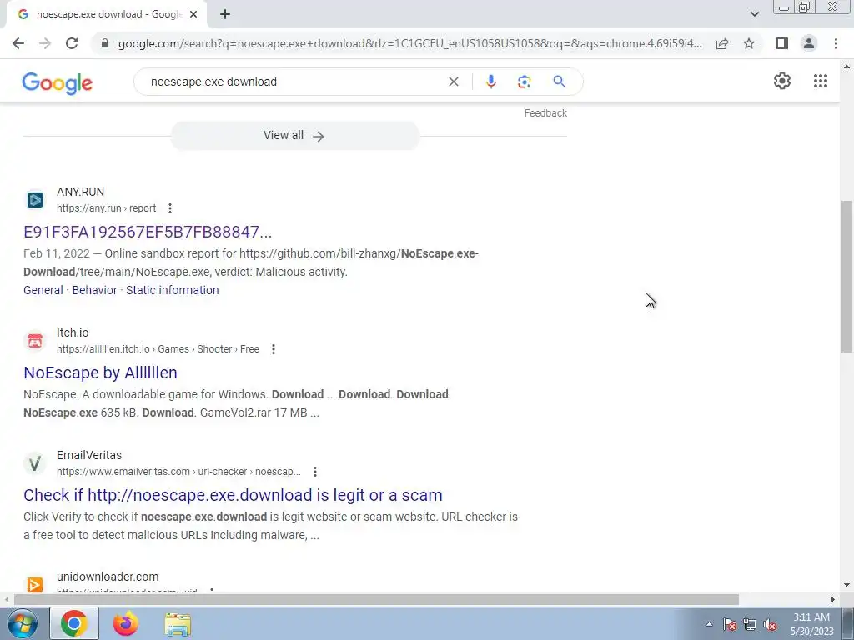Open the network status tray icon
The width and height of the screenshot is (854, 640).
click(x=750, y=625)
